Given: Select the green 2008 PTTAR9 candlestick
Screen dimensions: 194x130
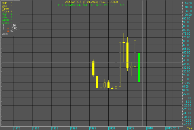Looking at the screenshot, I should pyautogui.click(x=139, y=67).
